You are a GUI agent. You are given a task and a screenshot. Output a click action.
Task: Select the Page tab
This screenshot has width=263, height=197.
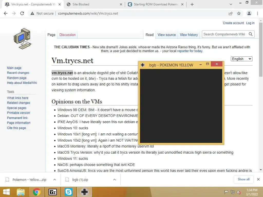51,35
